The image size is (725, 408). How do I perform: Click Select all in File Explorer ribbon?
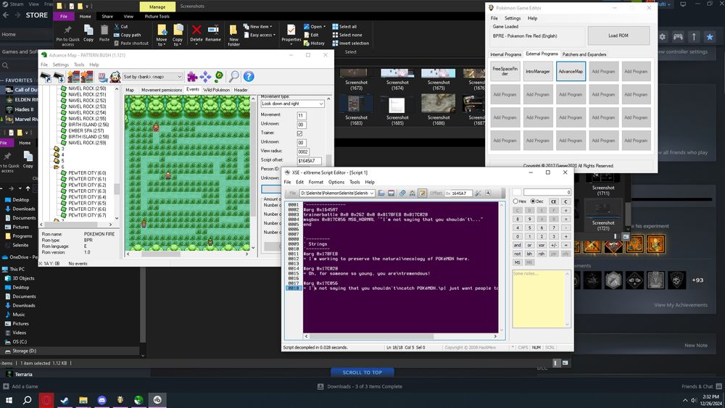tap(344, 27)
